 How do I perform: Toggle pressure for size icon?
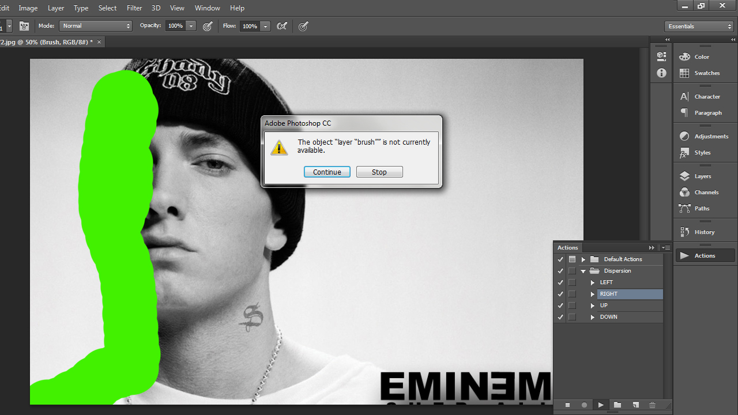303,26
